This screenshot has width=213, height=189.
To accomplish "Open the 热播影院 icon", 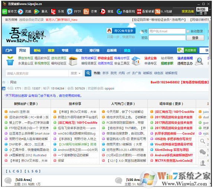I will (x=119, y=12).
